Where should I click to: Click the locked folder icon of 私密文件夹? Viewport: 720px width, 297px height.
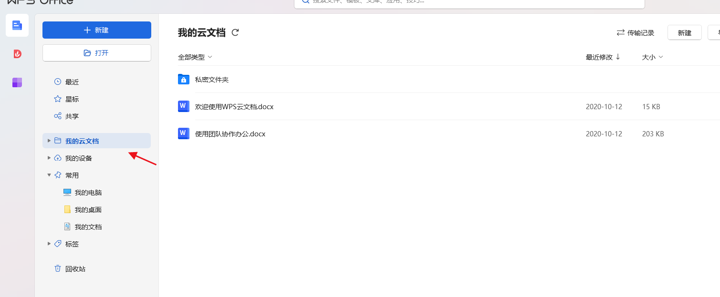pyautogui.click(x=184, y=79)
